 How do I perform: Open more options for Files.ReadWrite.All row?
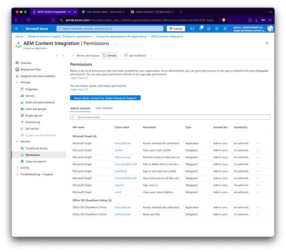[x=258, y=178]
